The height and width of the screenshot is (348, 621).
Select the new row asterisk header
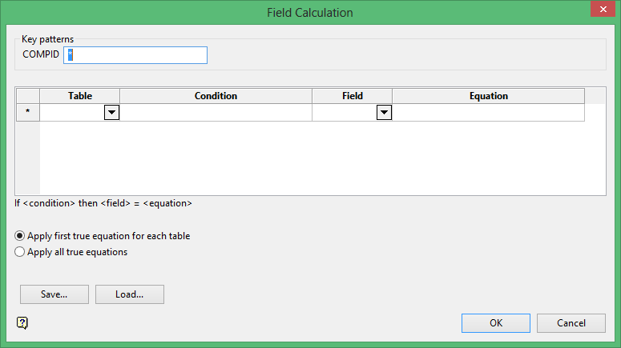coord(28,113)
